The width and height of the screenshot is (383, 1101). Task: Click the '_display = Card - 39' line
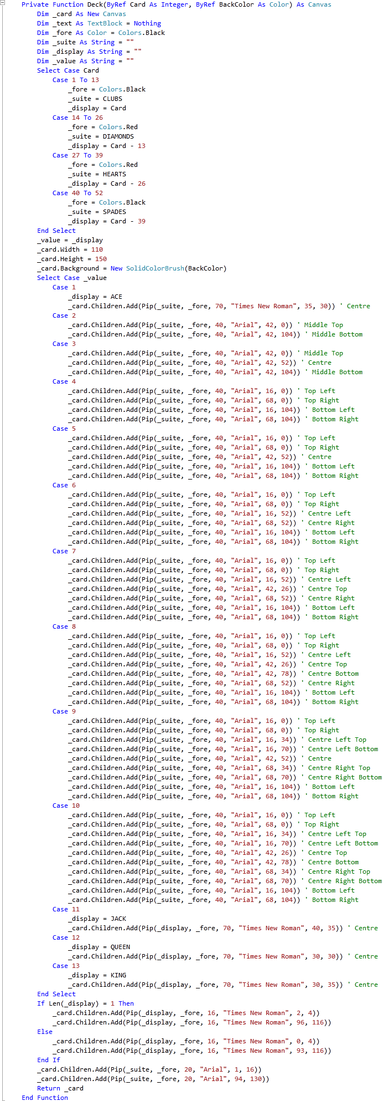coord(107,221)
